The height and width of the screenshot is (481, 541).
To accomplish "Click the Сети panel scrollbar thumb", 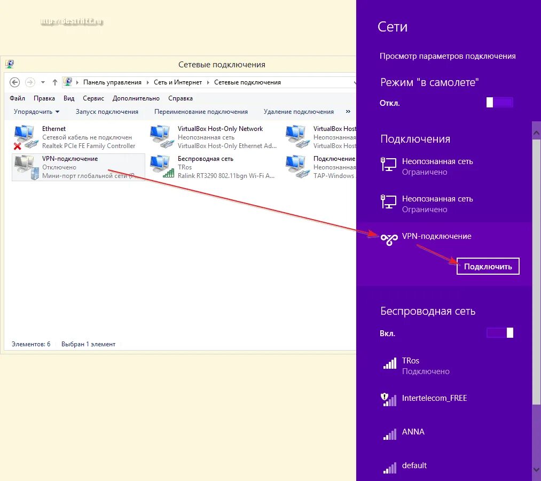I will 536,271.
